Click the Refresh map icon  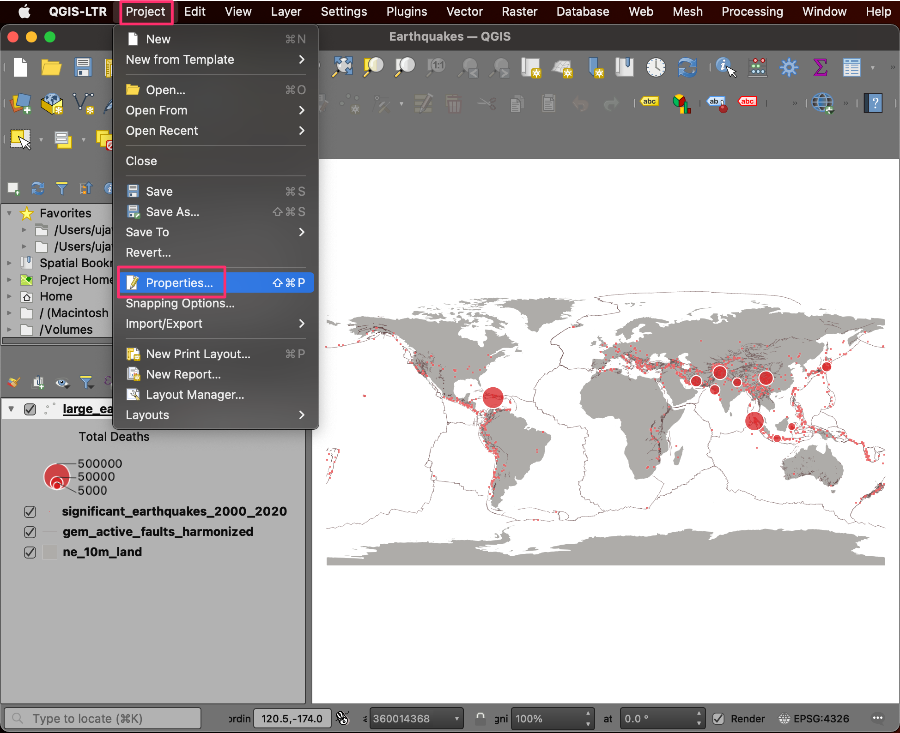pos(687,67)
